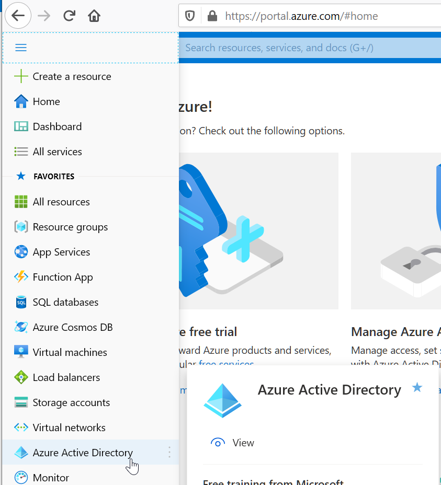
Task: Open the browser home page button
Action: coord(94,16)
